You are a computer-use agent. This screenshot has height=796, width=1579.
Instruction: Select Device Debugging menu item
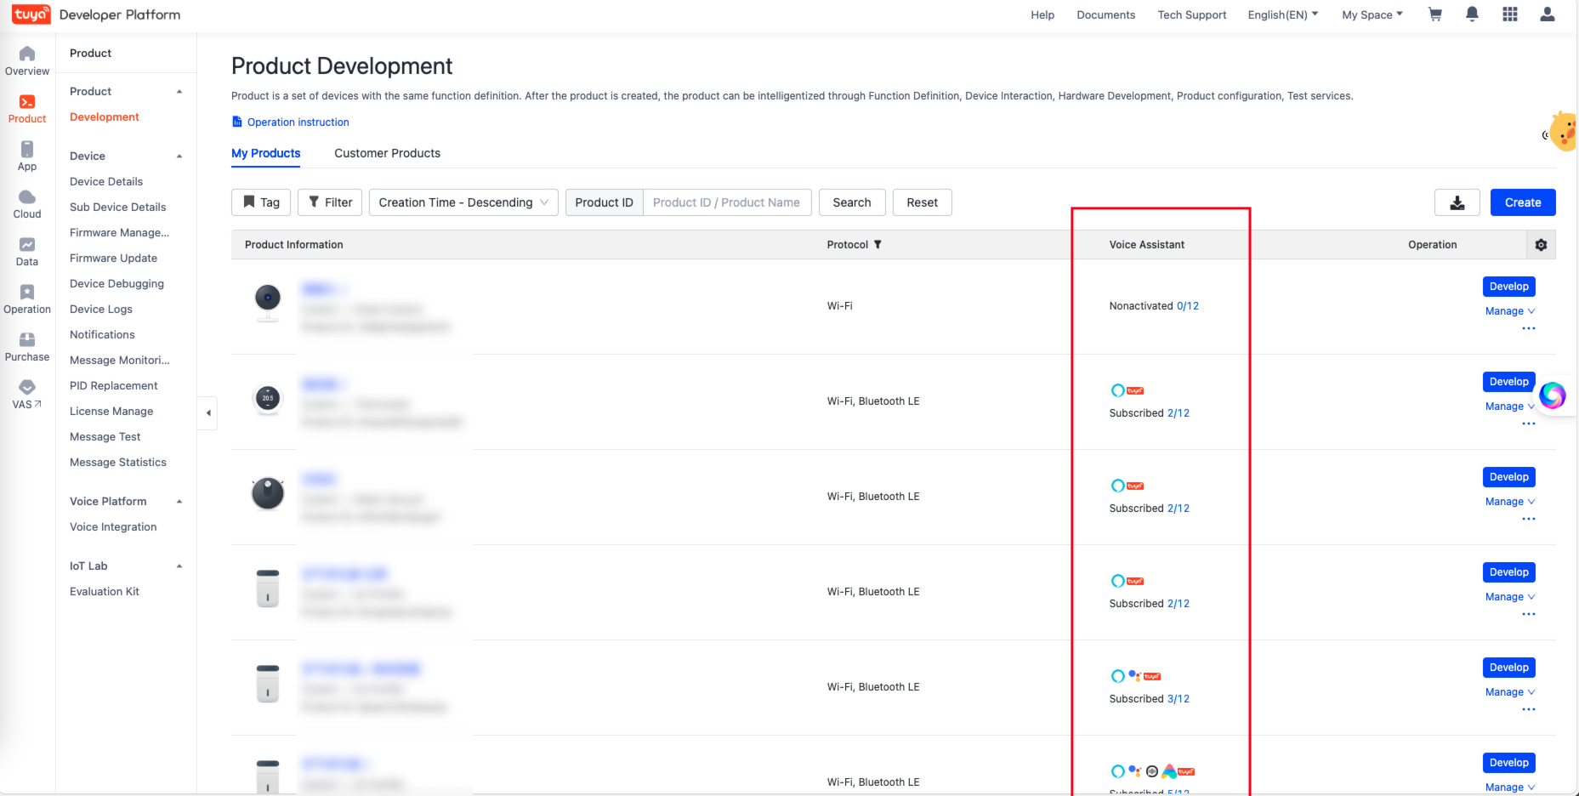116,284
